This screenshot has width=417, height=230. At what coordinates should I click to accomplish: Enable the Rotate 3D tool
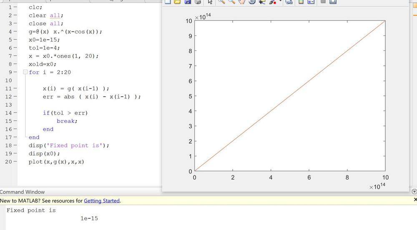[252, 2]
